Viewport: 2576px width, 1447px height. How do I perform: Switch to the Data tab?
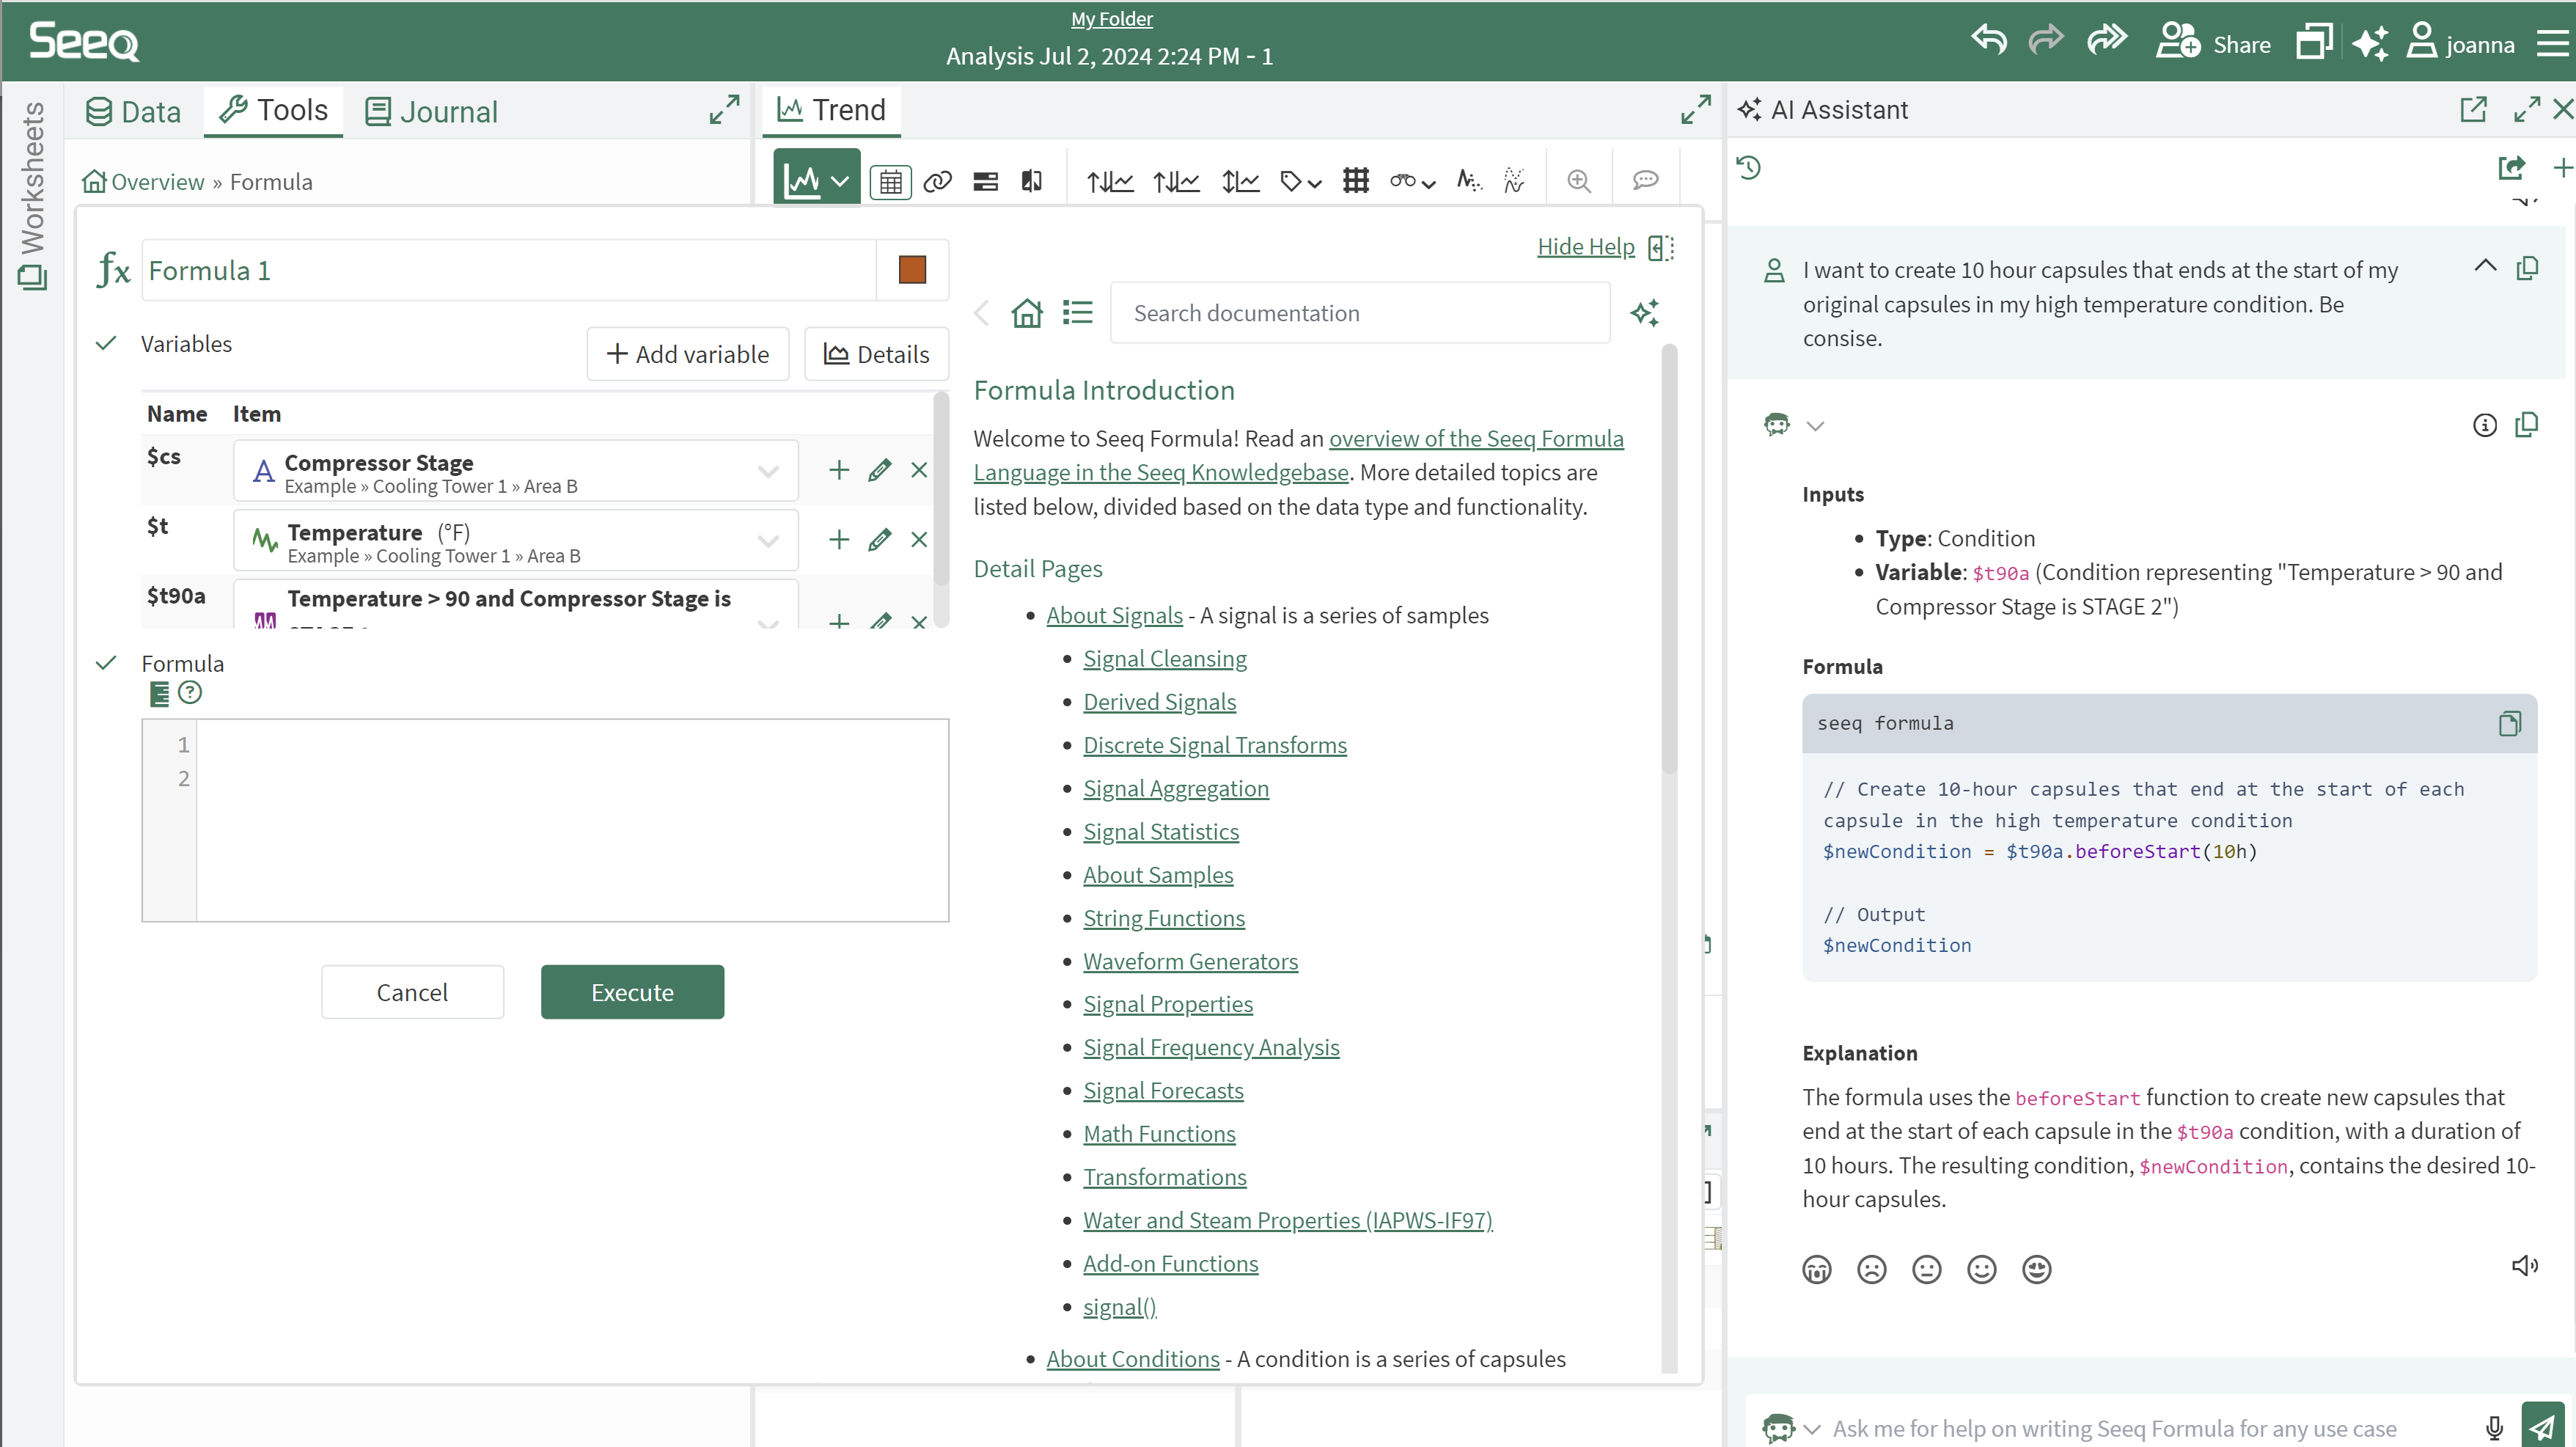tap(133, 111)
